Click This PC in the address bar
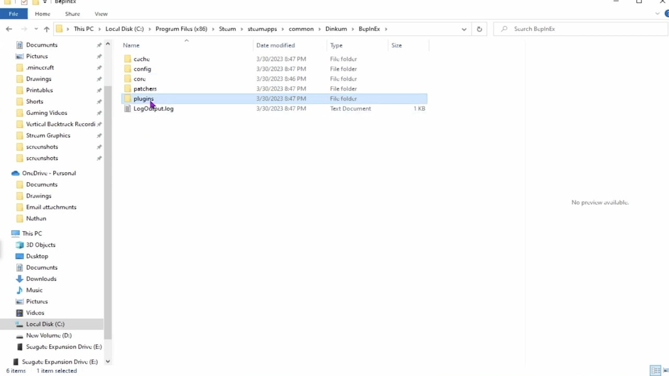Image resolution: width=669 pixels, height=376 pixels. click(84, 29)
